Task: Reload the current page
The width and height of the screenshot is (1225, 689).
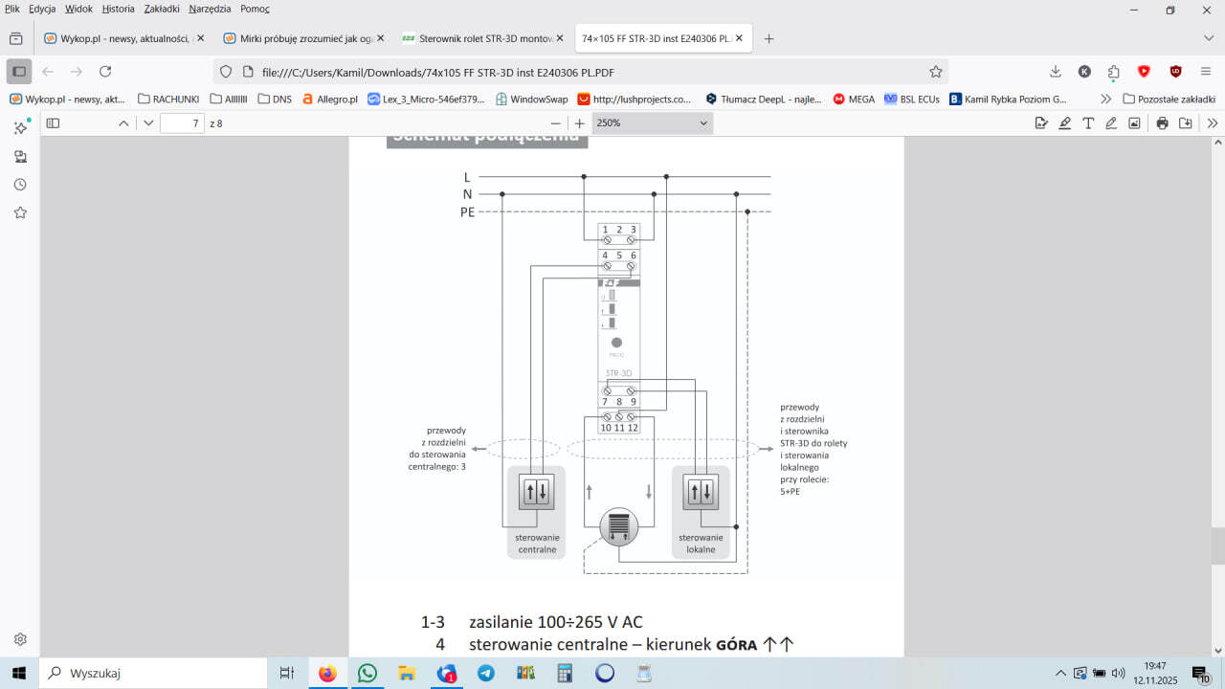Action: click(x=105, y=72)
